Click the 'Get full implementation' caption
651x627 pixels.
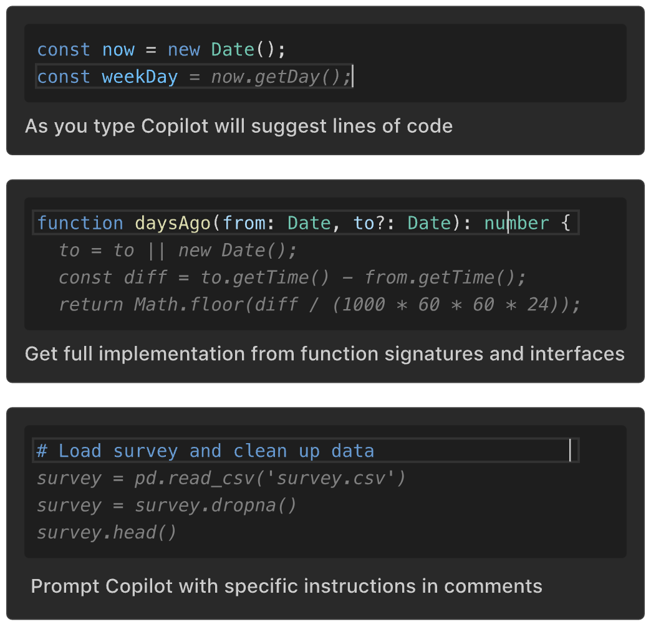tap(324, 354)
